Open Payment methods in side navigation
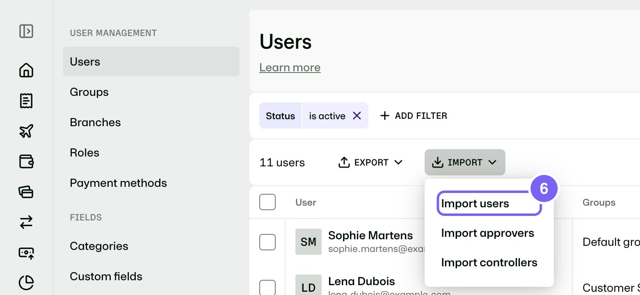 click(x=151, y=183)
